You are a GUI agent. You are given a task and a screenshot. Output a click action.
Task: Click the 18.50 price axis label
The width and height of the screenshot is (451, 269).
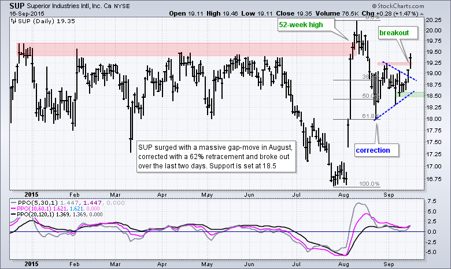(x=433, y=96)
